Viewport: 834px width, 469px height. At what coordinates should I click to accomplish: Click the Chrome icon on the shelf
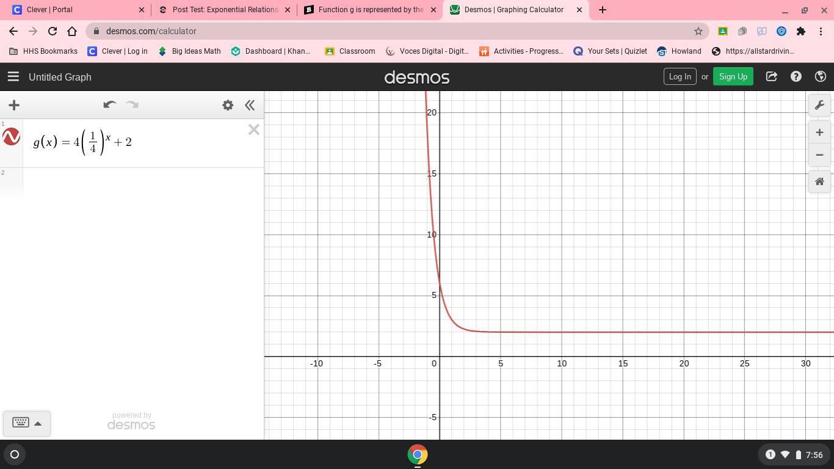[x=418, y=454]
